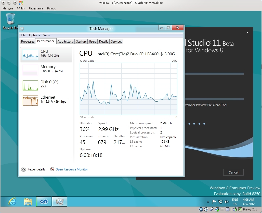Viewport: 262px width, 213px height.
Task: Click the Open Resource Monitor link
Action: (72, 169)
